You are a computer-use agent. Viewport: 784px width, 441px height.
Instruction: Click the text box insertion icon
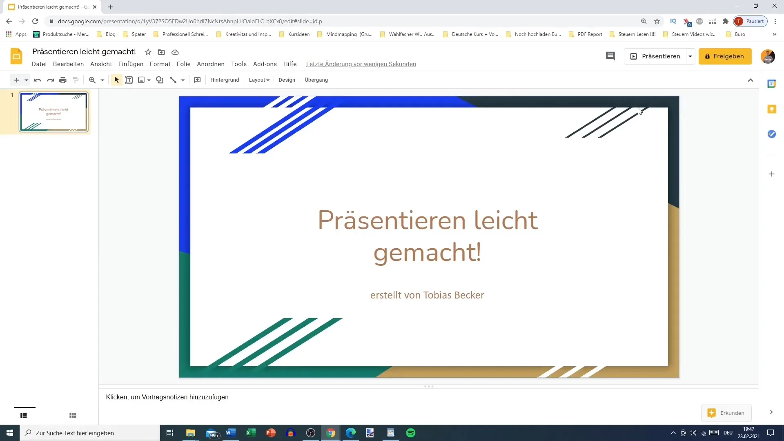(129, 80)
